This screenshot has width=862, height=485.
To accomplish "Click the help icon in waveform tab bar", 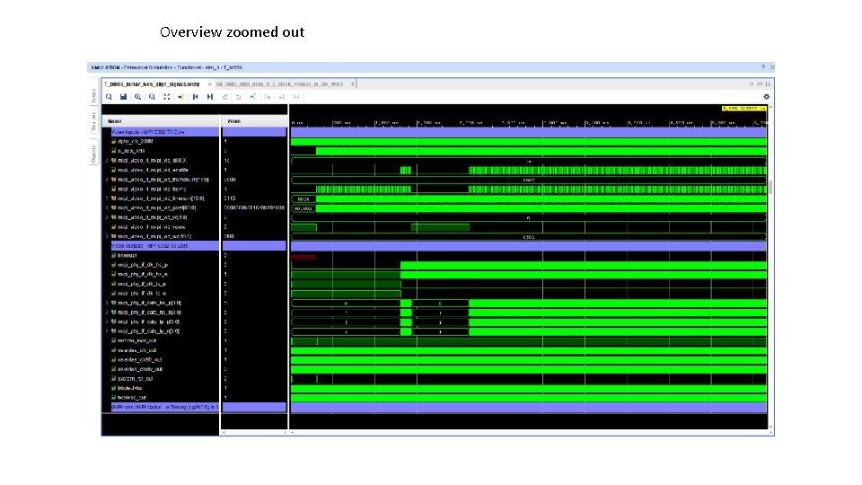I will coord(752,84).
